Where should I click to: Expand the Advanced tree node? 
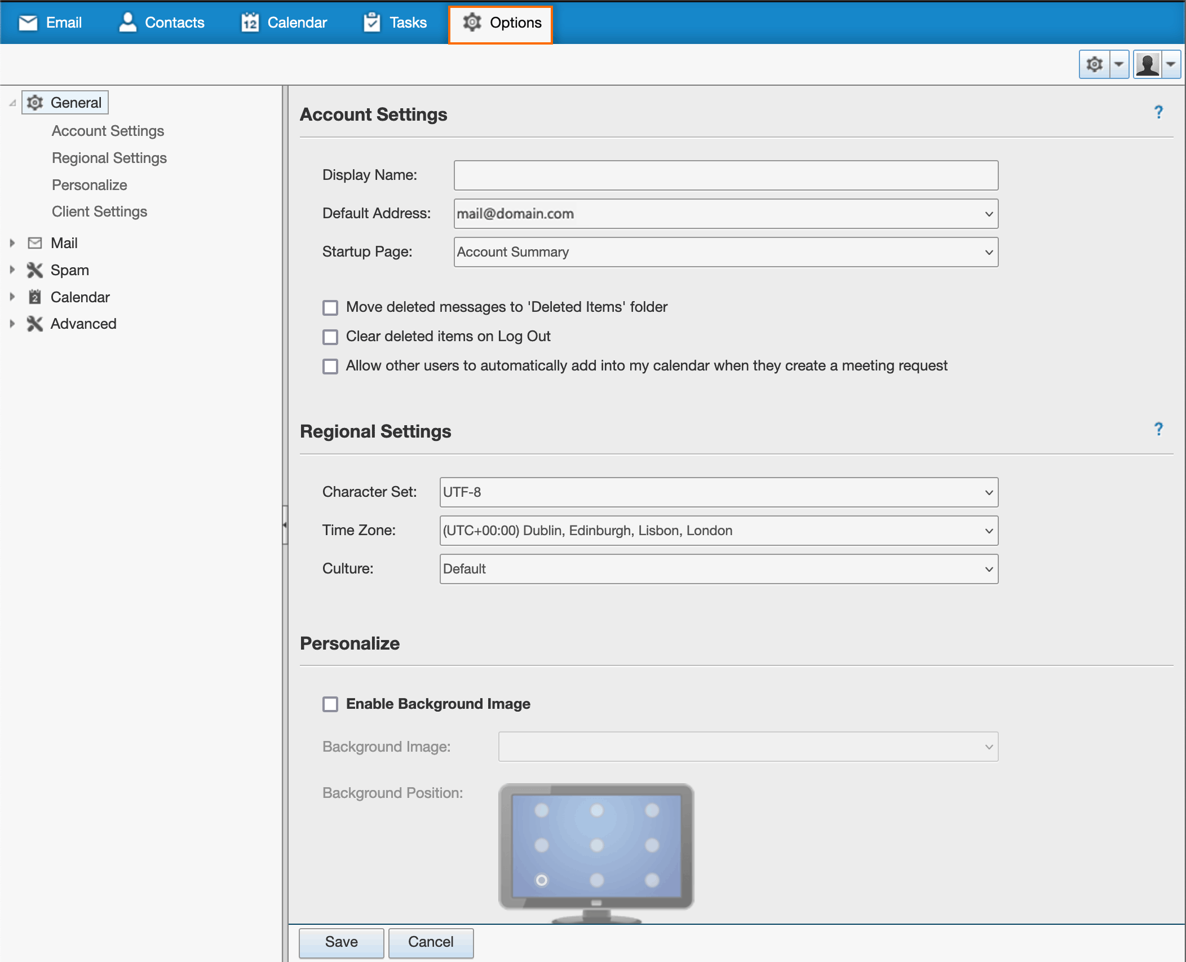(12, 324)
